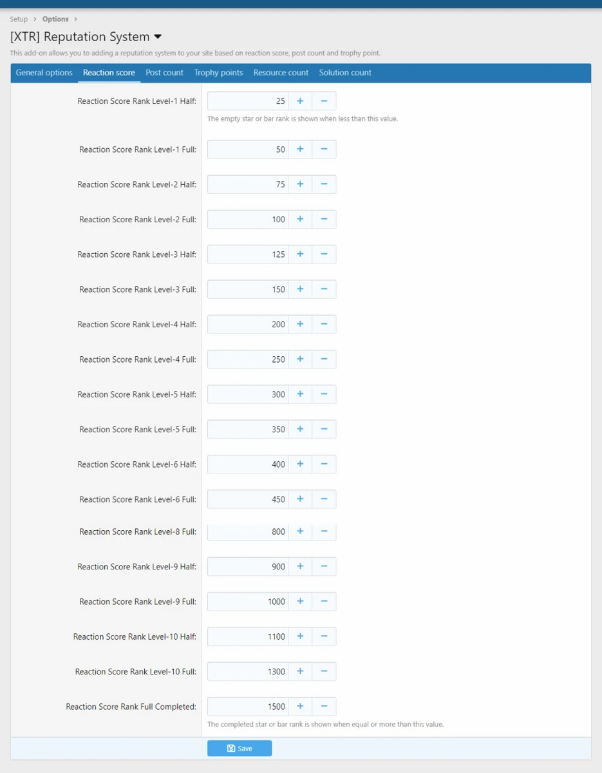The height and width of the screenshot is (773, 602).
Task: Increase Rank Level-10 Half with plus
Action: [x=300, y=636]
